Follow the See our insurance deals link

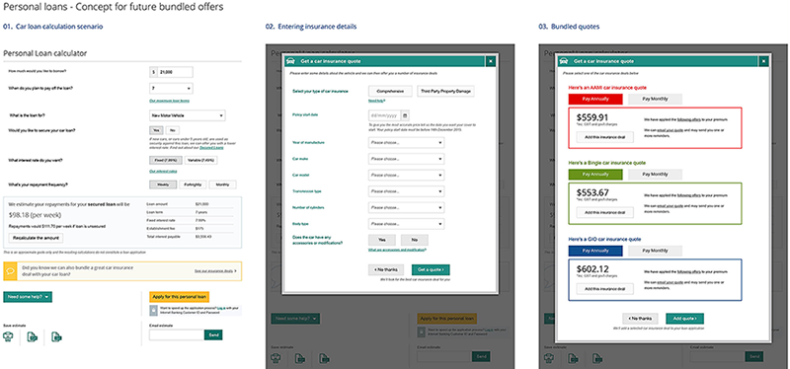(215, 271)
